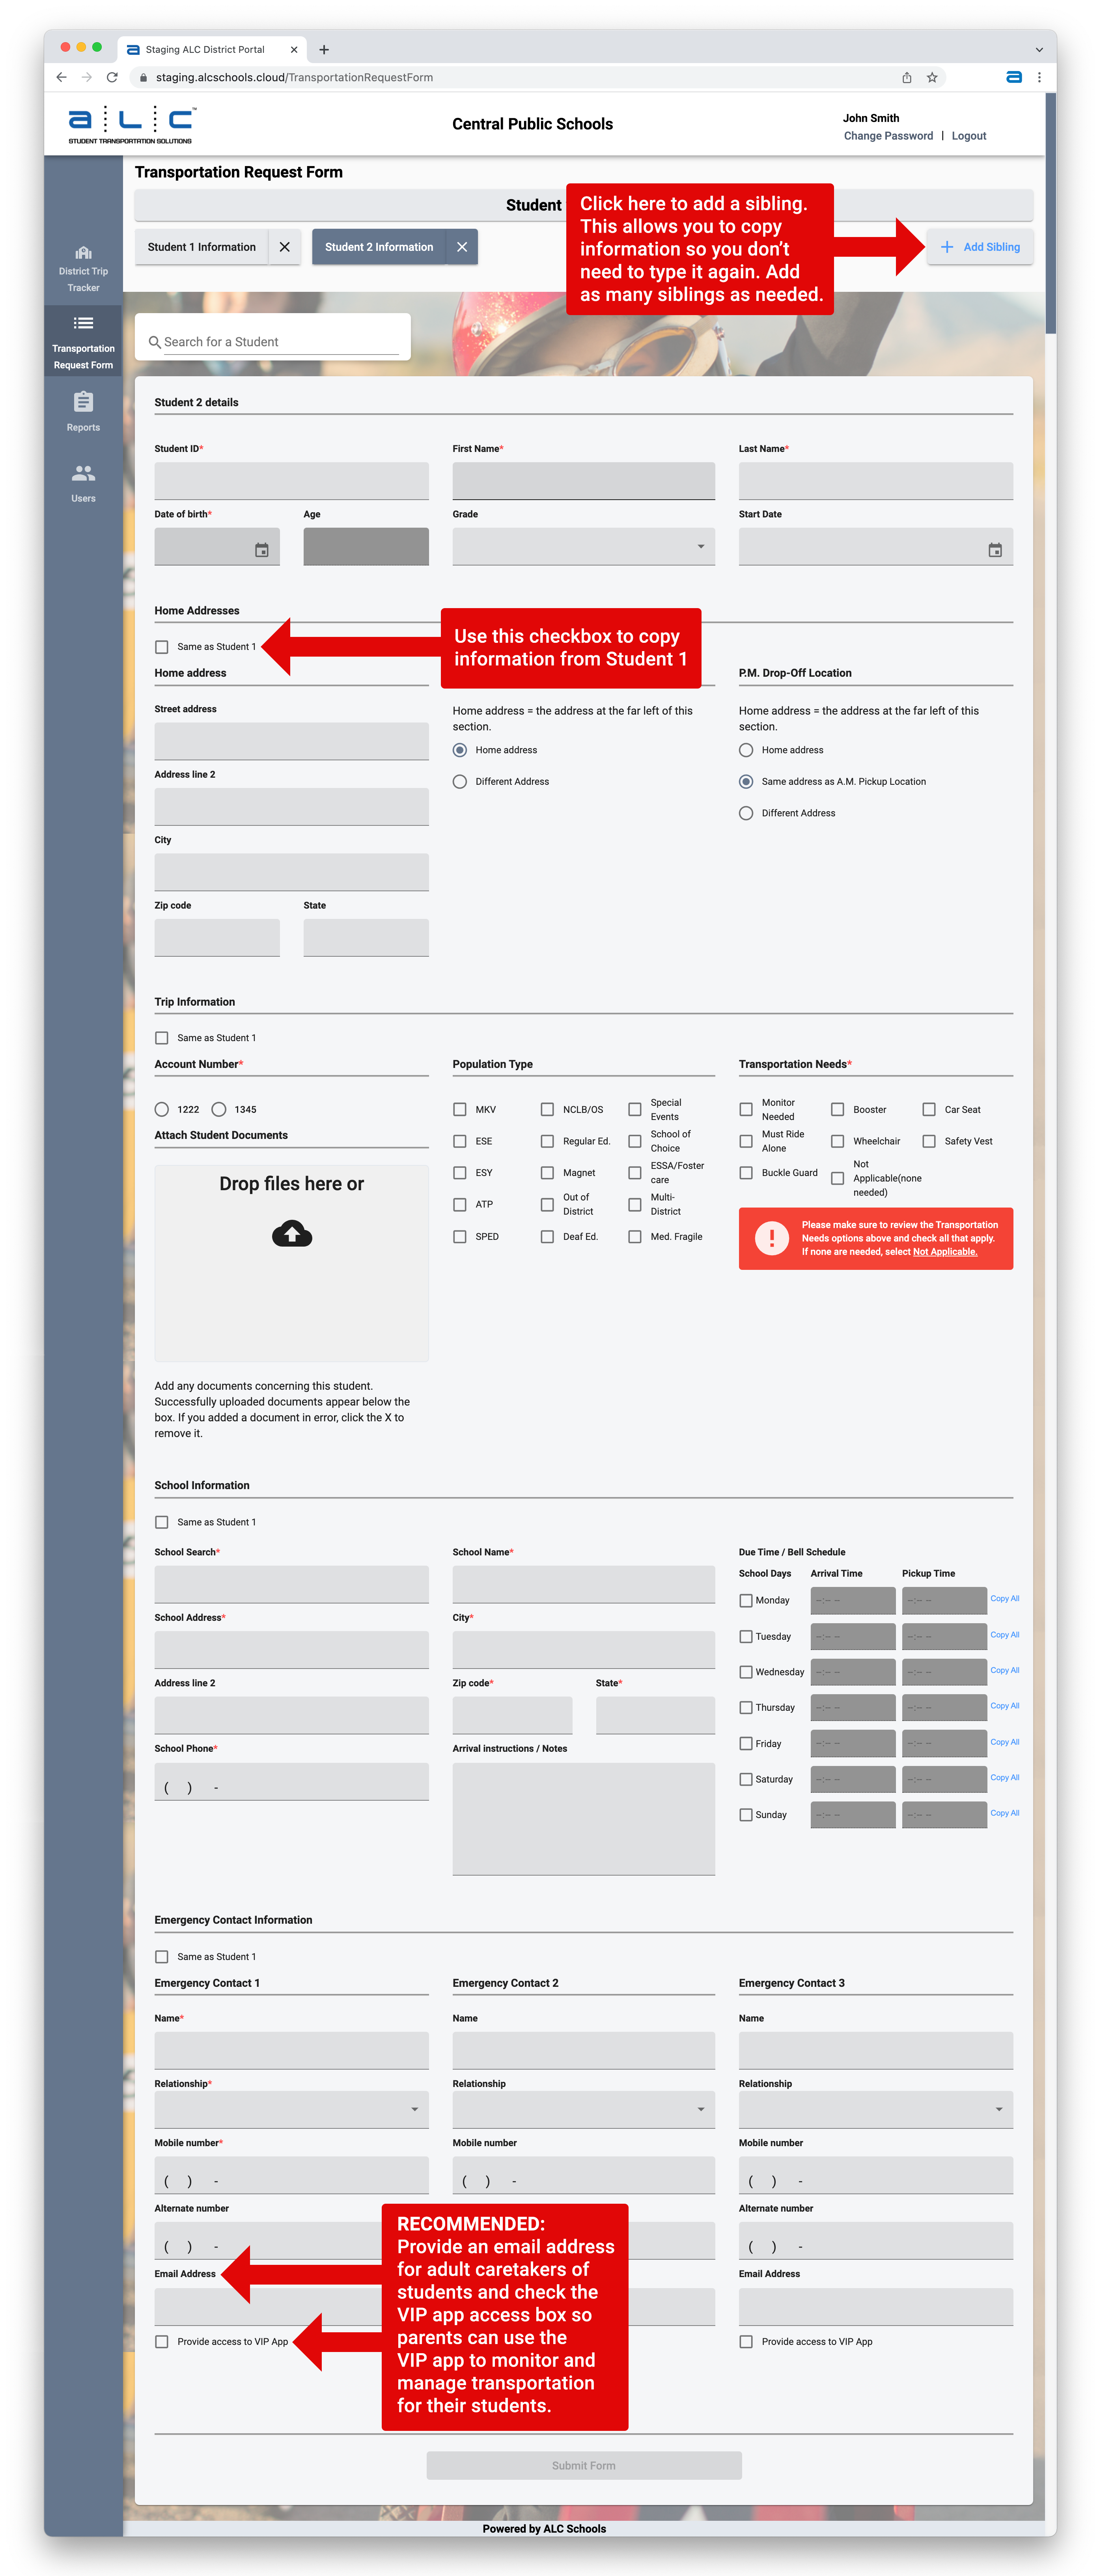Open District Trip Tracker icon in sidebar

[83, 253]
